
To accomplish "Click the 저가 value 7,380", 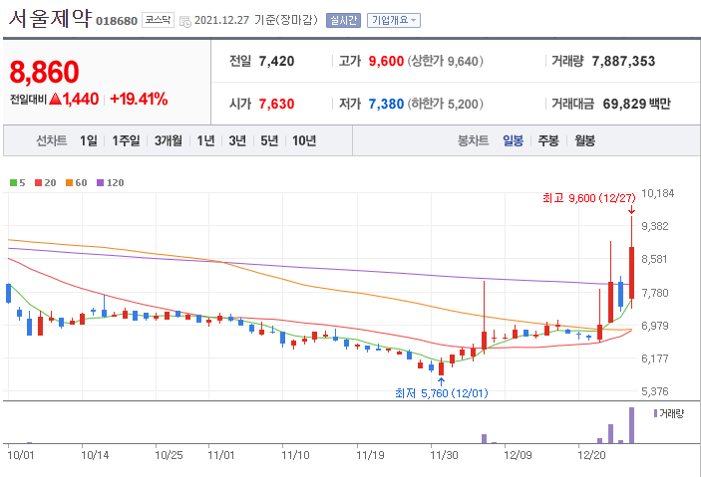I will tap(386, 104).
